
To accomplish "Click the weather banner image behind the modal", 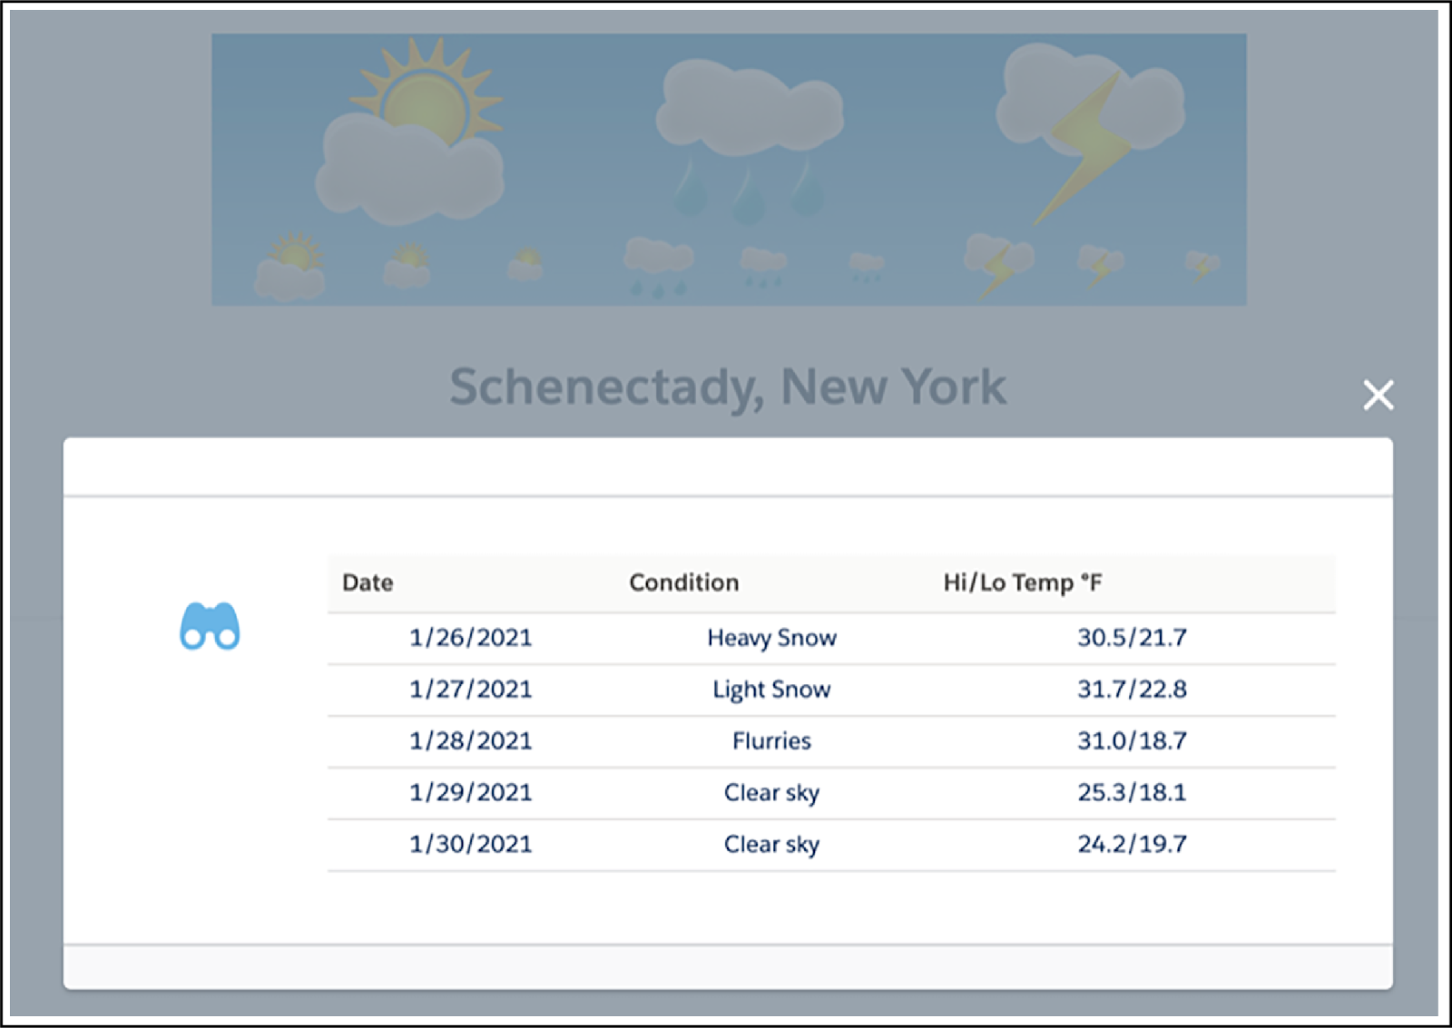I will point(729,170).
